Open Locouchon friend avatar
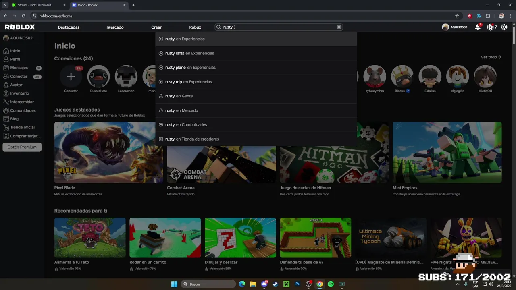Screen dimensions: 516x290 (126, 77)
